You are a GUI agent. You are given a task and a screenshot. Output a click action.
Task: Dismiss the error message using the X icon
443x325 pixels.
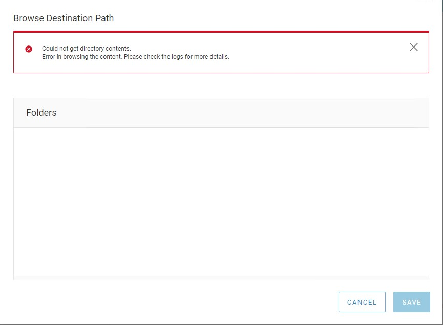pyautogui.click(x=414, y=47)
